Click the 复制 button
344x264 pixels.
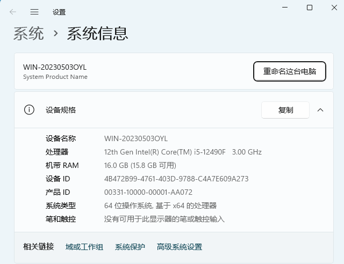[285, 110]
